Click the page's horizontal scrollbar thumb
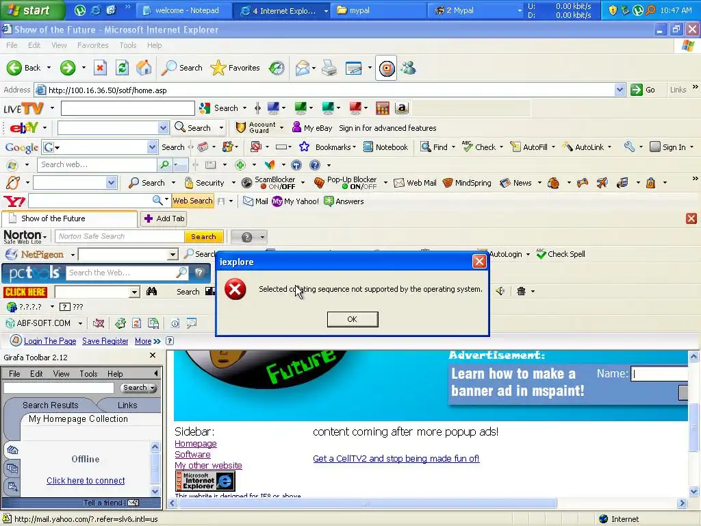This screenshot has height=526, width=701. [x=368, y=503]
